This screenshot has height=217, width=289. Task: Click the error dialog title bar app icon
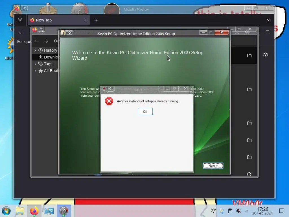click(x=104, y=88)
